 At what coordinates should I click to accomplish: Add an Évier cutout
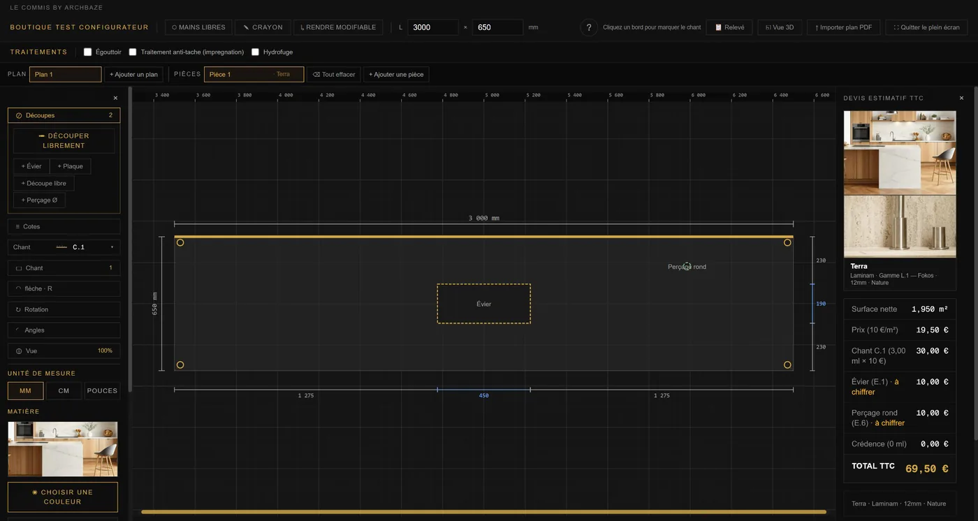tap(31, 166)
